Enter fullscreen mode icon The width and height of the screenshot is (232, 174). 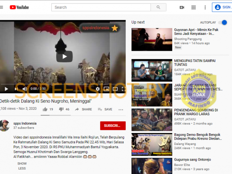click(x=124, y=89)
